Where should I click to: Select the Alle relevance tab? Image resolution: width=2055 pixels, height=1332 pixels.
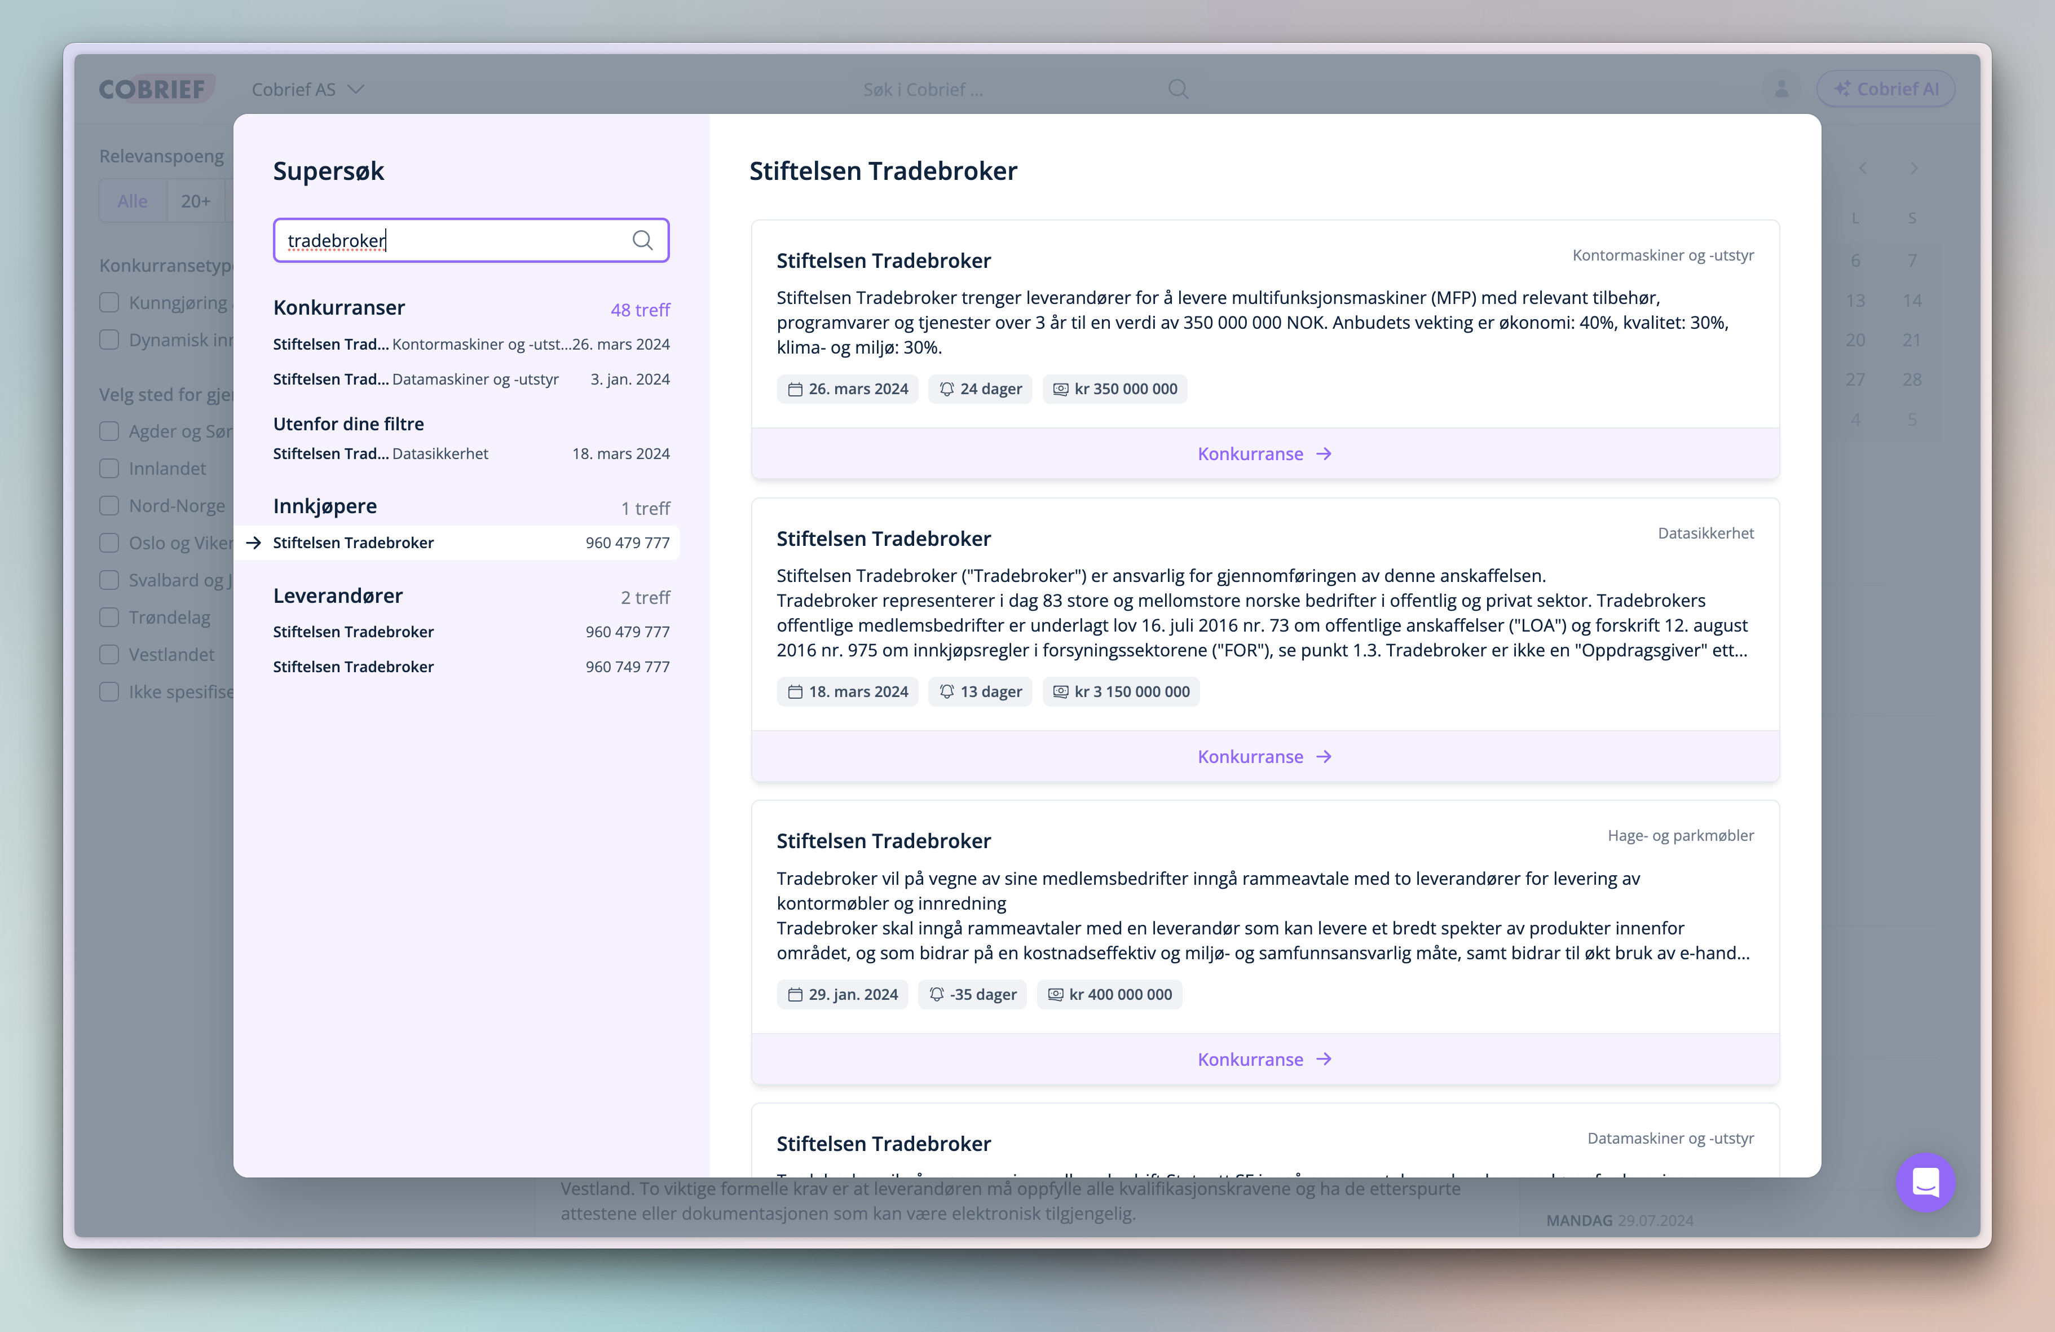132,201
